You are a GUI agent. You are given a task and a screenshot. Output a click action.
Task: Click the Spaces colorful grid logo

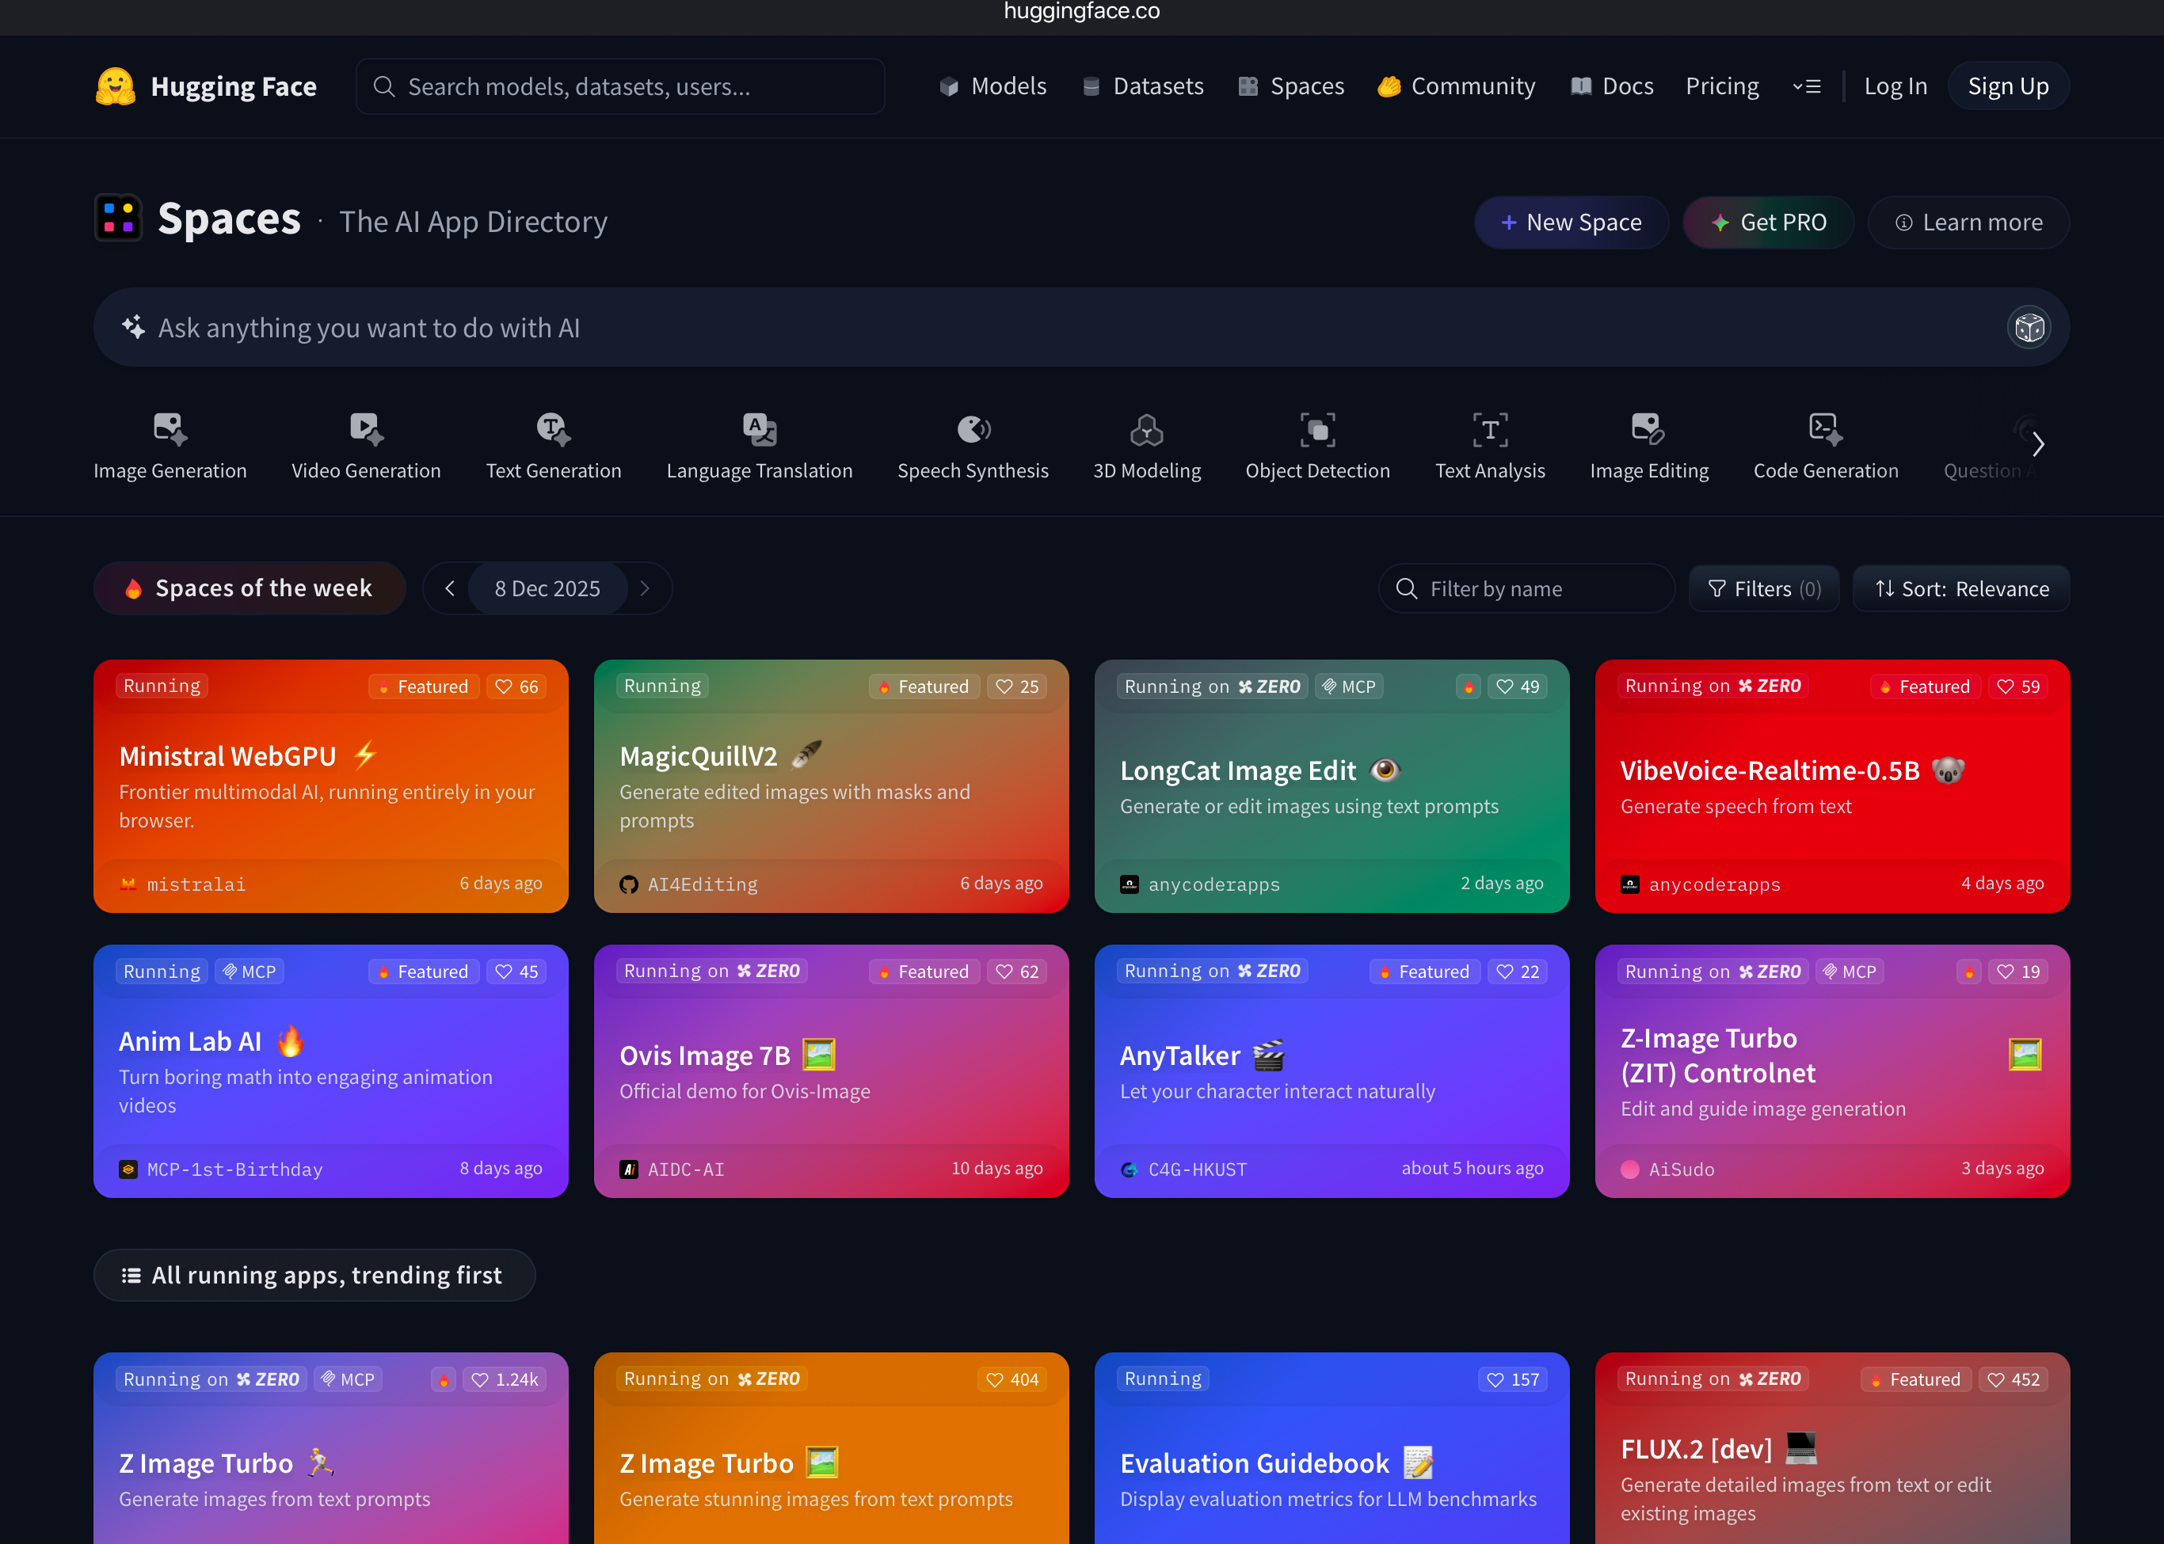(x=118, y=218)
